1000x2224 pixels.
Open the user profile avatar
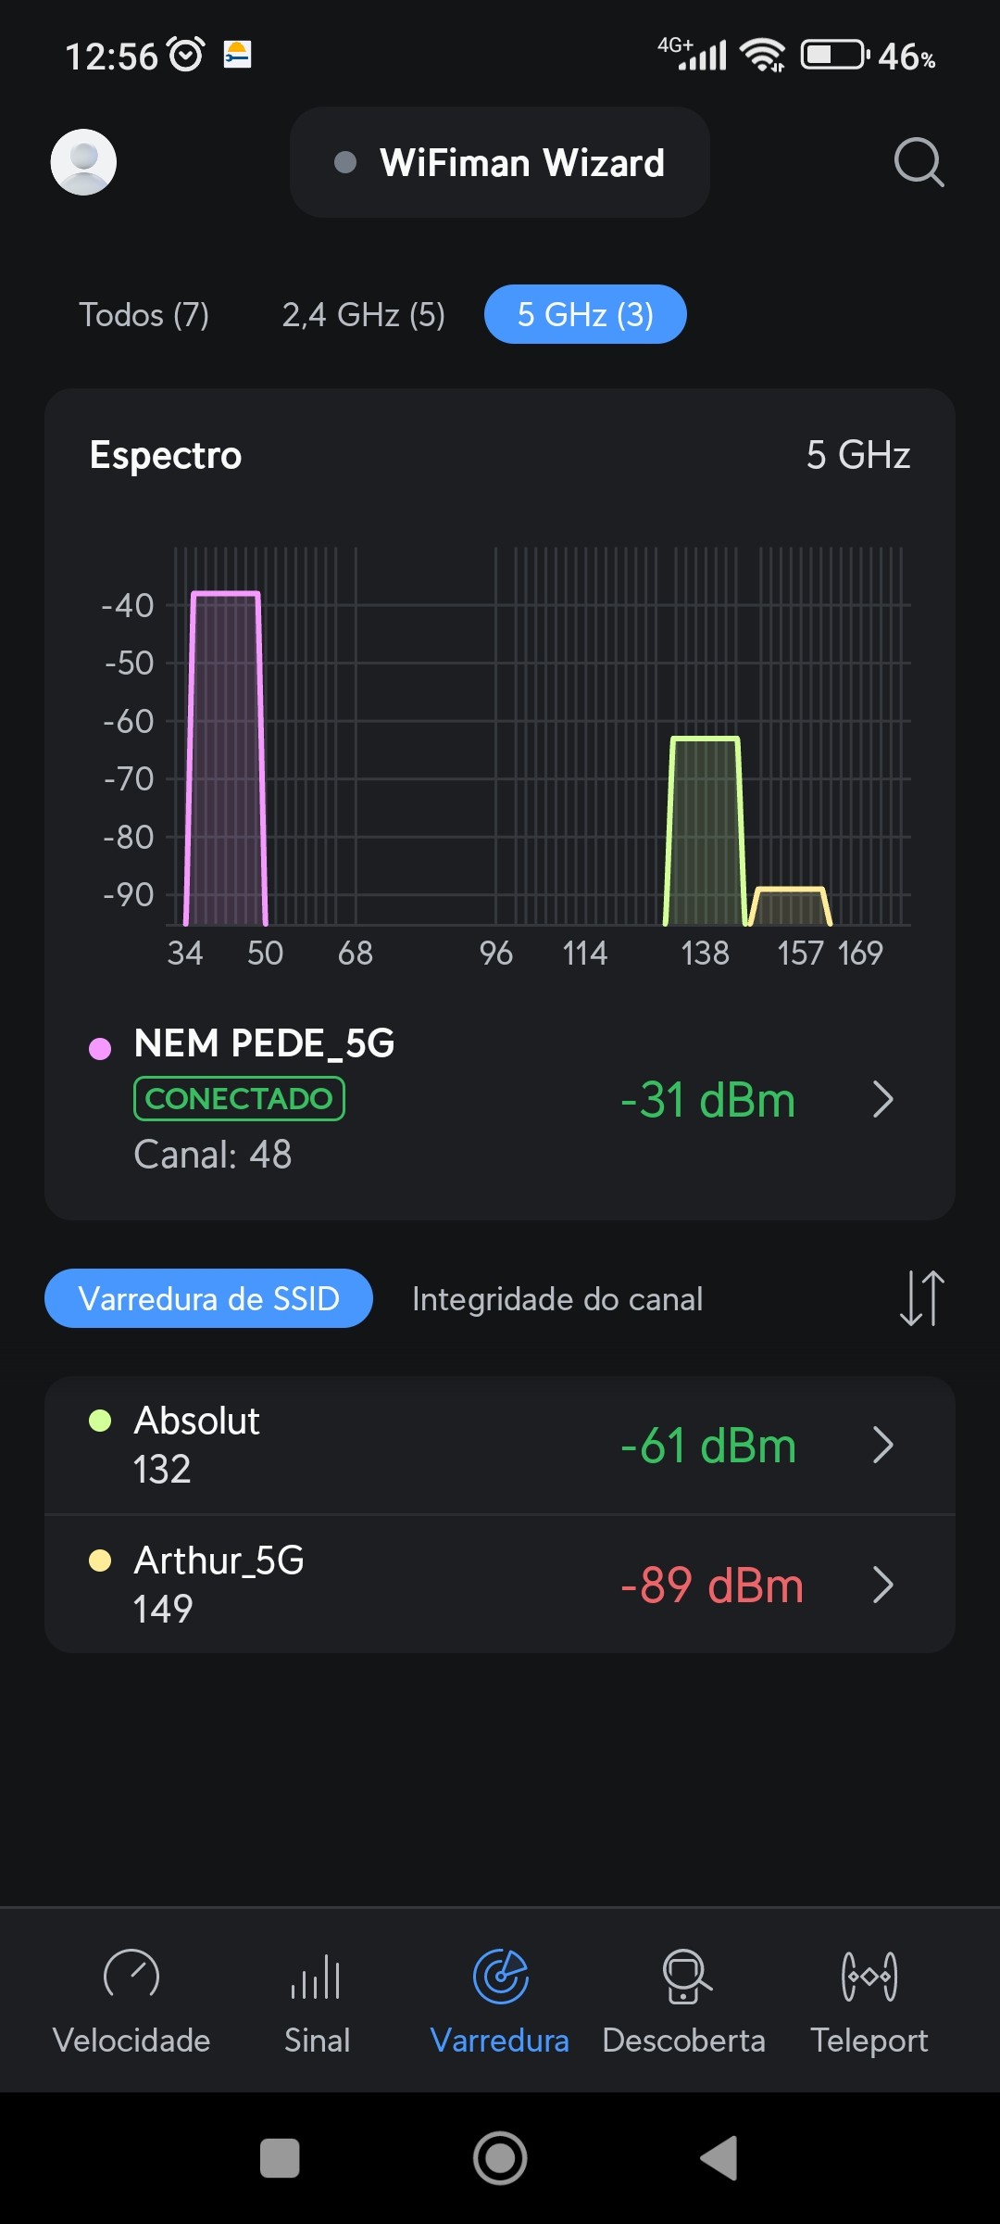[83, 162]
